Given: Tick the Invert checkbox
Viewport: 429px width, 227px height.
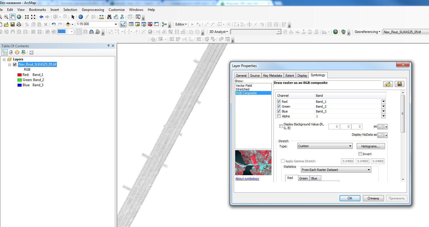Looking at the screenshot, I should pos(360,154).
